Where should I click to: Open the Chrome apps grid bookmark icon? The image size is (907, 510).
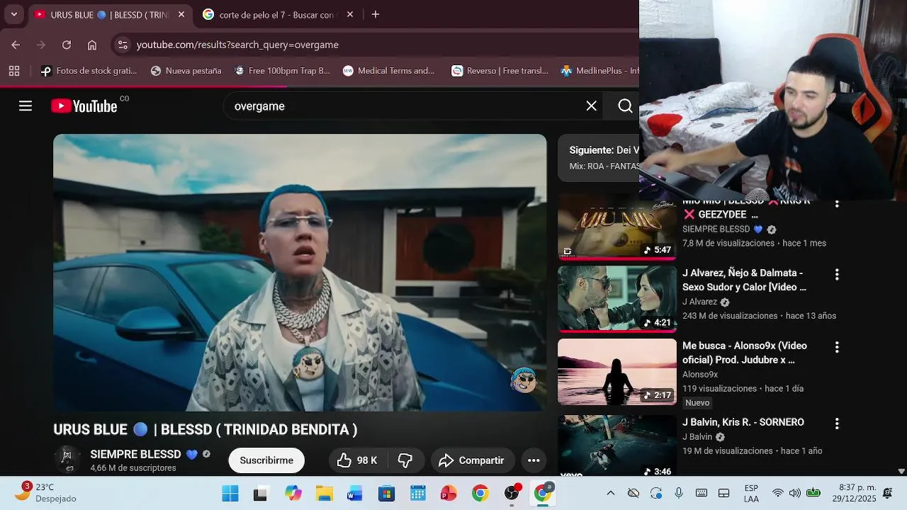click(x=14, y=71)
